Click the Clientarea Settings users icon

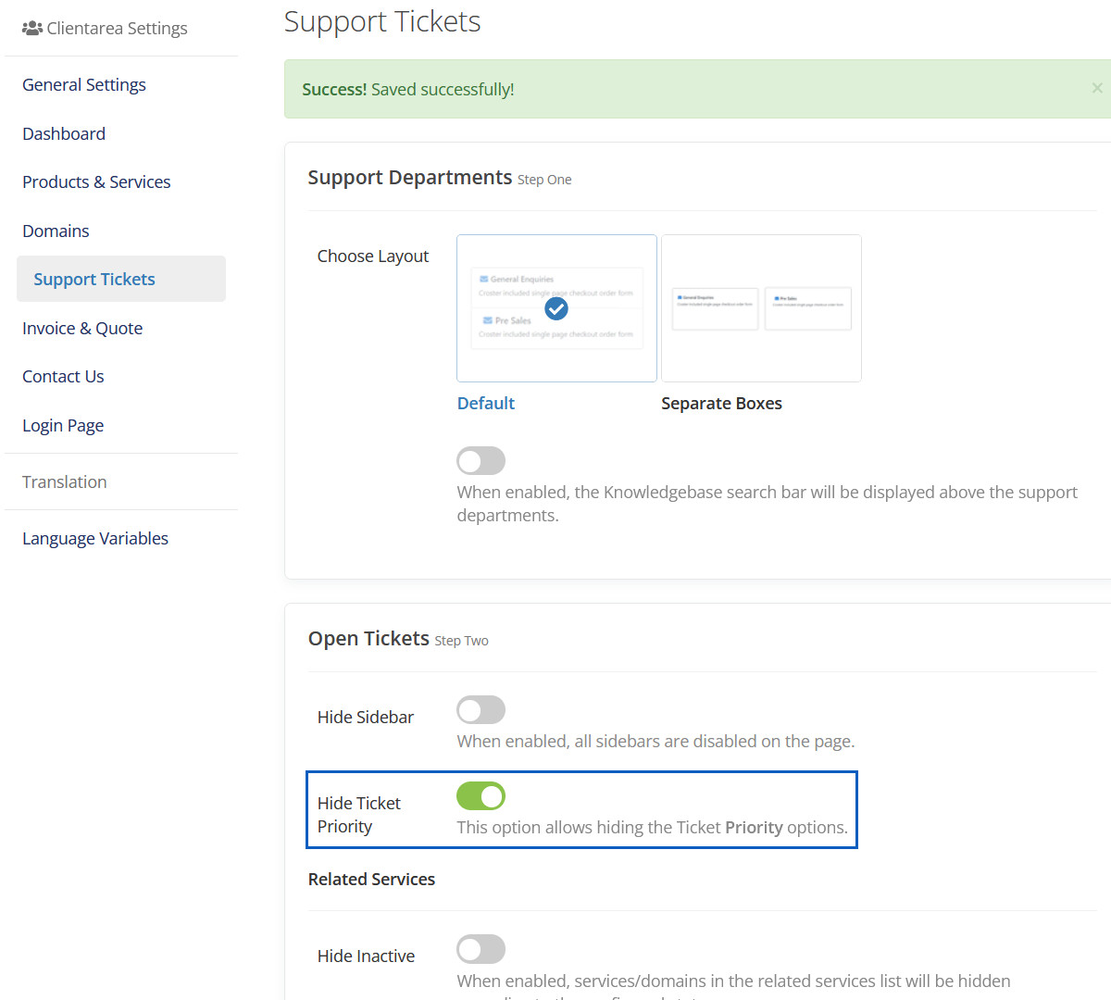(32, 28)
